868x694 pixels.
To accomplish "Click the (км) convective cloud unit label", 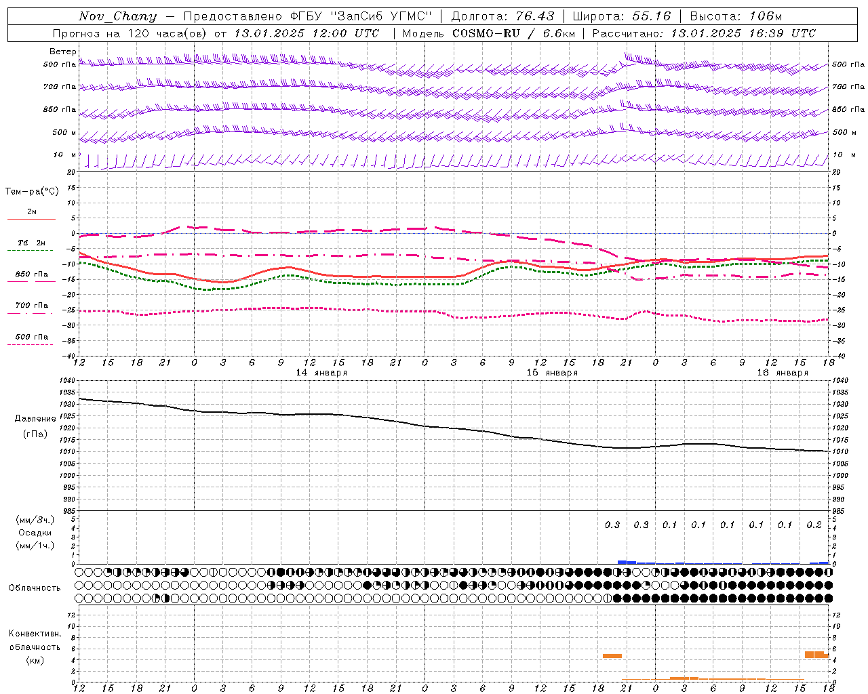I will tap(35, 660).
